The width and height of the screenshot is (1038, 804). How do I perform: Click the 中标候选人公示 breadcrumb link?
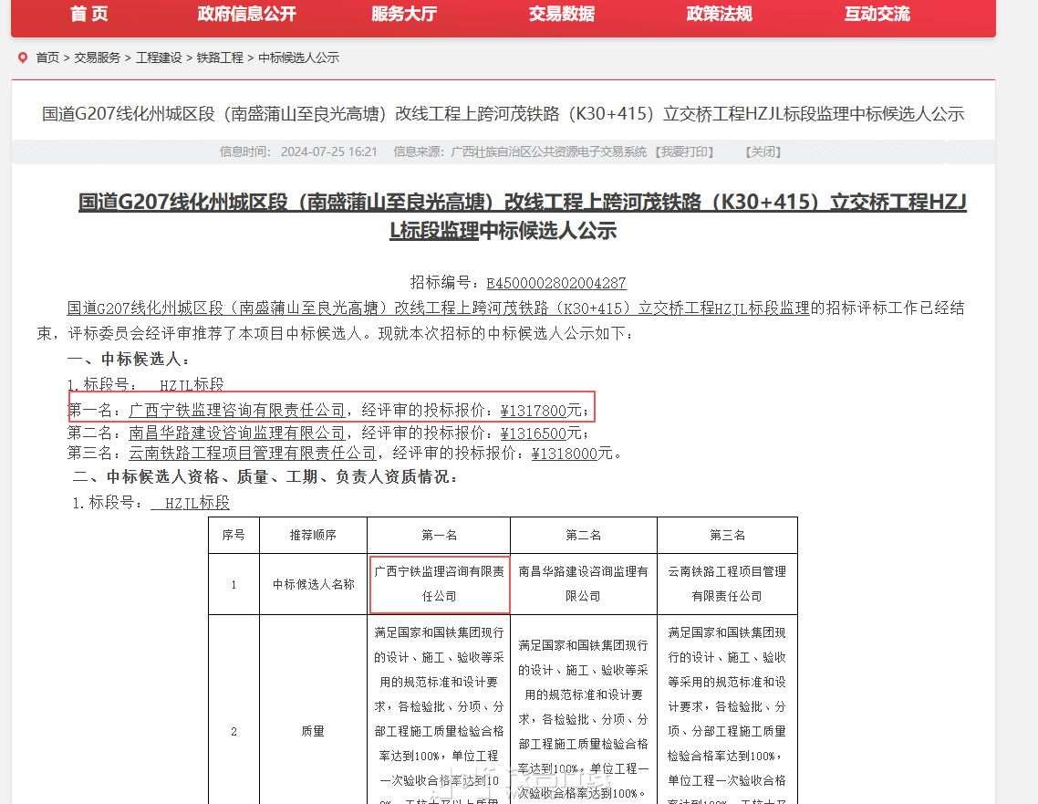(x=298, y=58)
